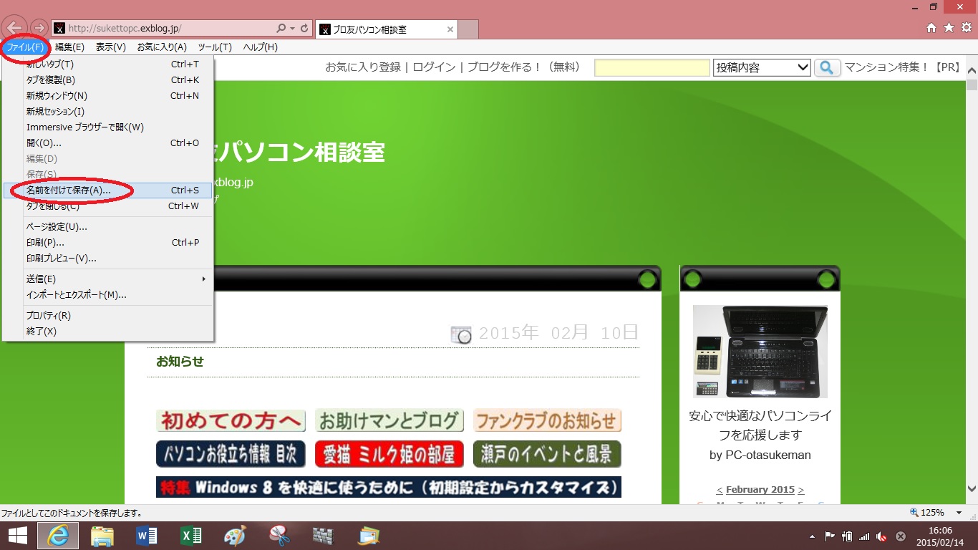Open the 表示(V) menu

(x=110, y=47)
